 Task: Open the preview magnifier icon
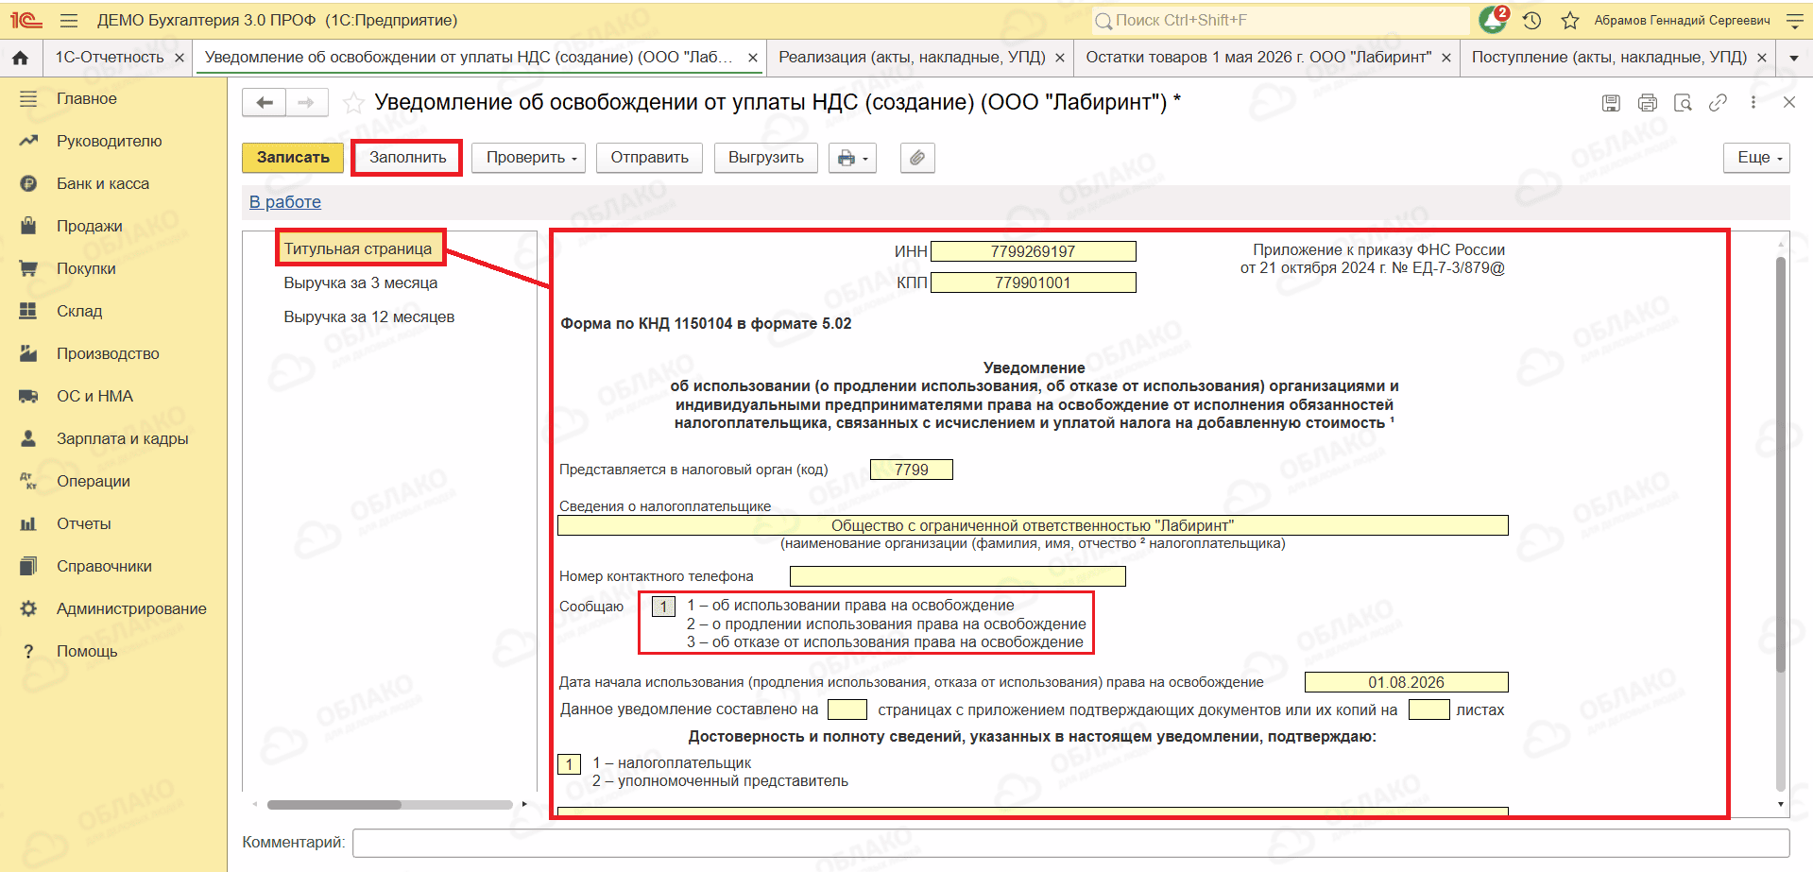(x=1683, y=103)
